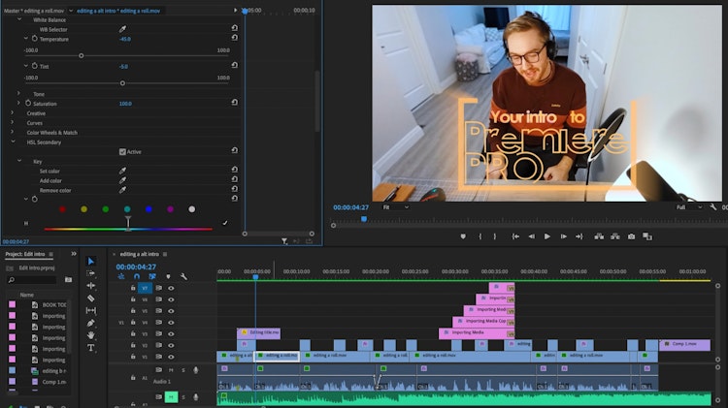Select the Razor tool in the toolbar
This screenshot has height=408, width=728.
(x=91, y=298)
